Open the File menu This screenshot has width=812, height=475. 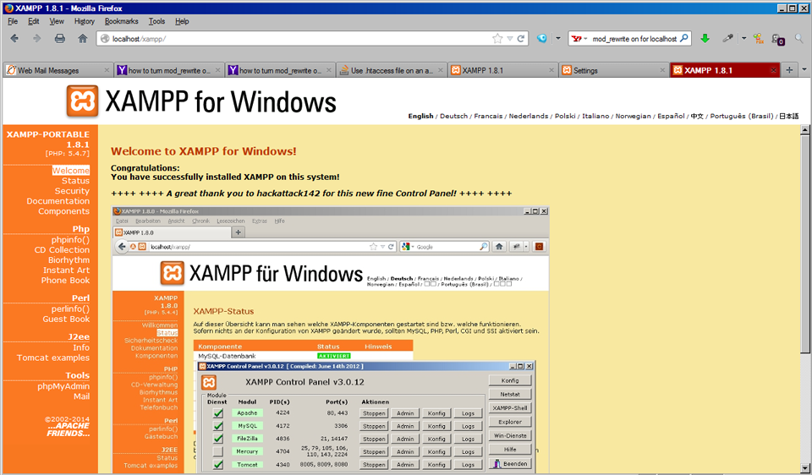[13, 21]
